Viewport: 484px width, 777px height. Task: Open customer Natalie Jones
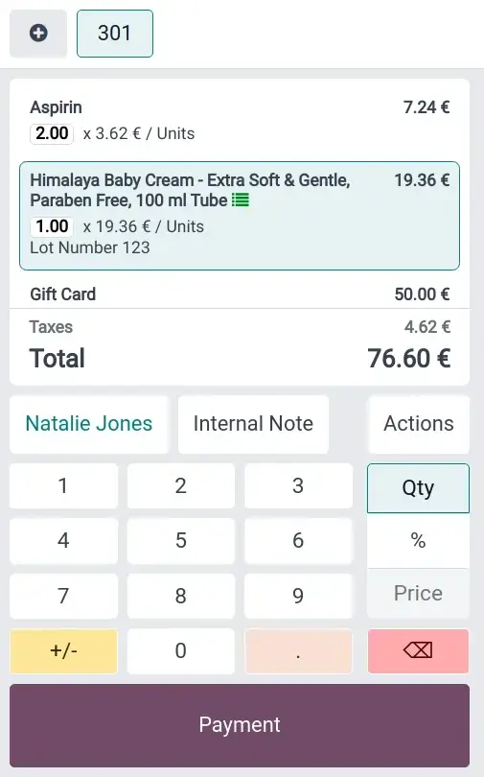(x=89, y=424)
